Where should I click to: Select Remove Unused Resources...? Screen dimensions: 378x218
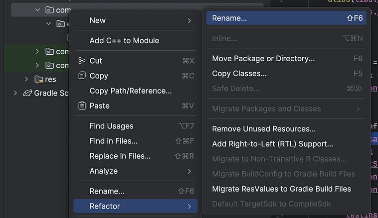point(286,129)
